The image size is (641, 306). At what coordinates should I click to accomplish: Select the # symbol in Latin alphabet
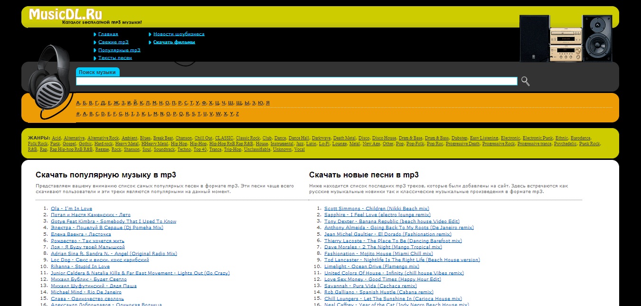coord(78,114)
